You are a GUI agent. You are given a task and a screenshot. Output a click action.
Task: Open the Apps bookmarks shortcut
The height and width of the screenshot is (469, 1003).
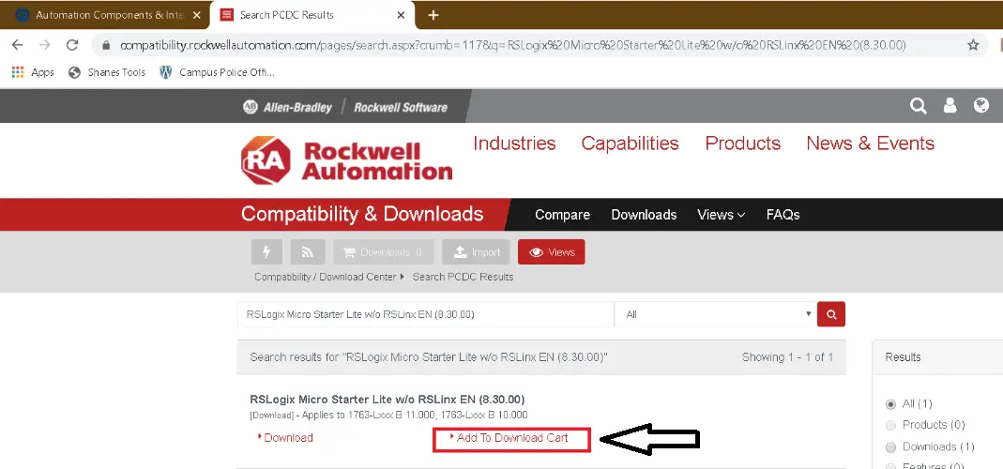[33, 72]
